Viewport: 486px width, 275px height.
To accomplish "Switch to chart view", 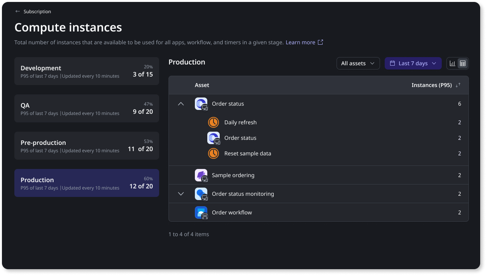I will pyautogui.click(x=452, y=63).
